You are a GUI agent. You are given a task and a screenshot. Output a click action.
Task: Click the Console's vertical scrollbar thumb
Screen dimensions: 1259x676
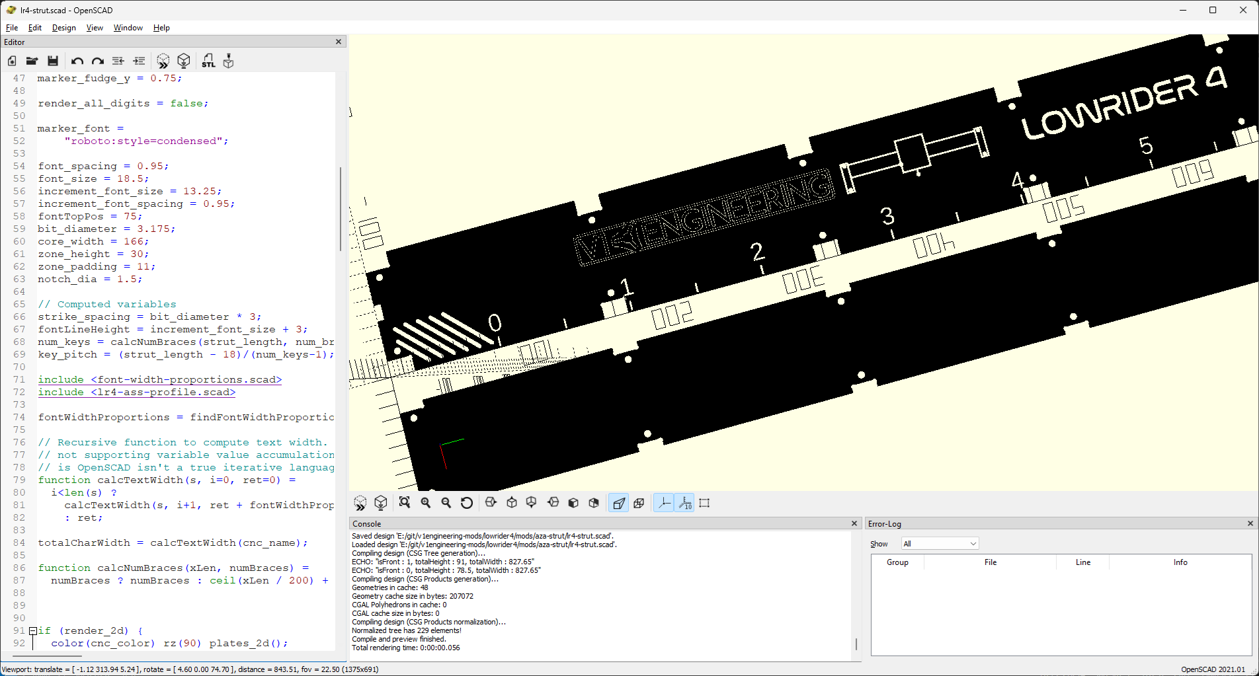856,644
